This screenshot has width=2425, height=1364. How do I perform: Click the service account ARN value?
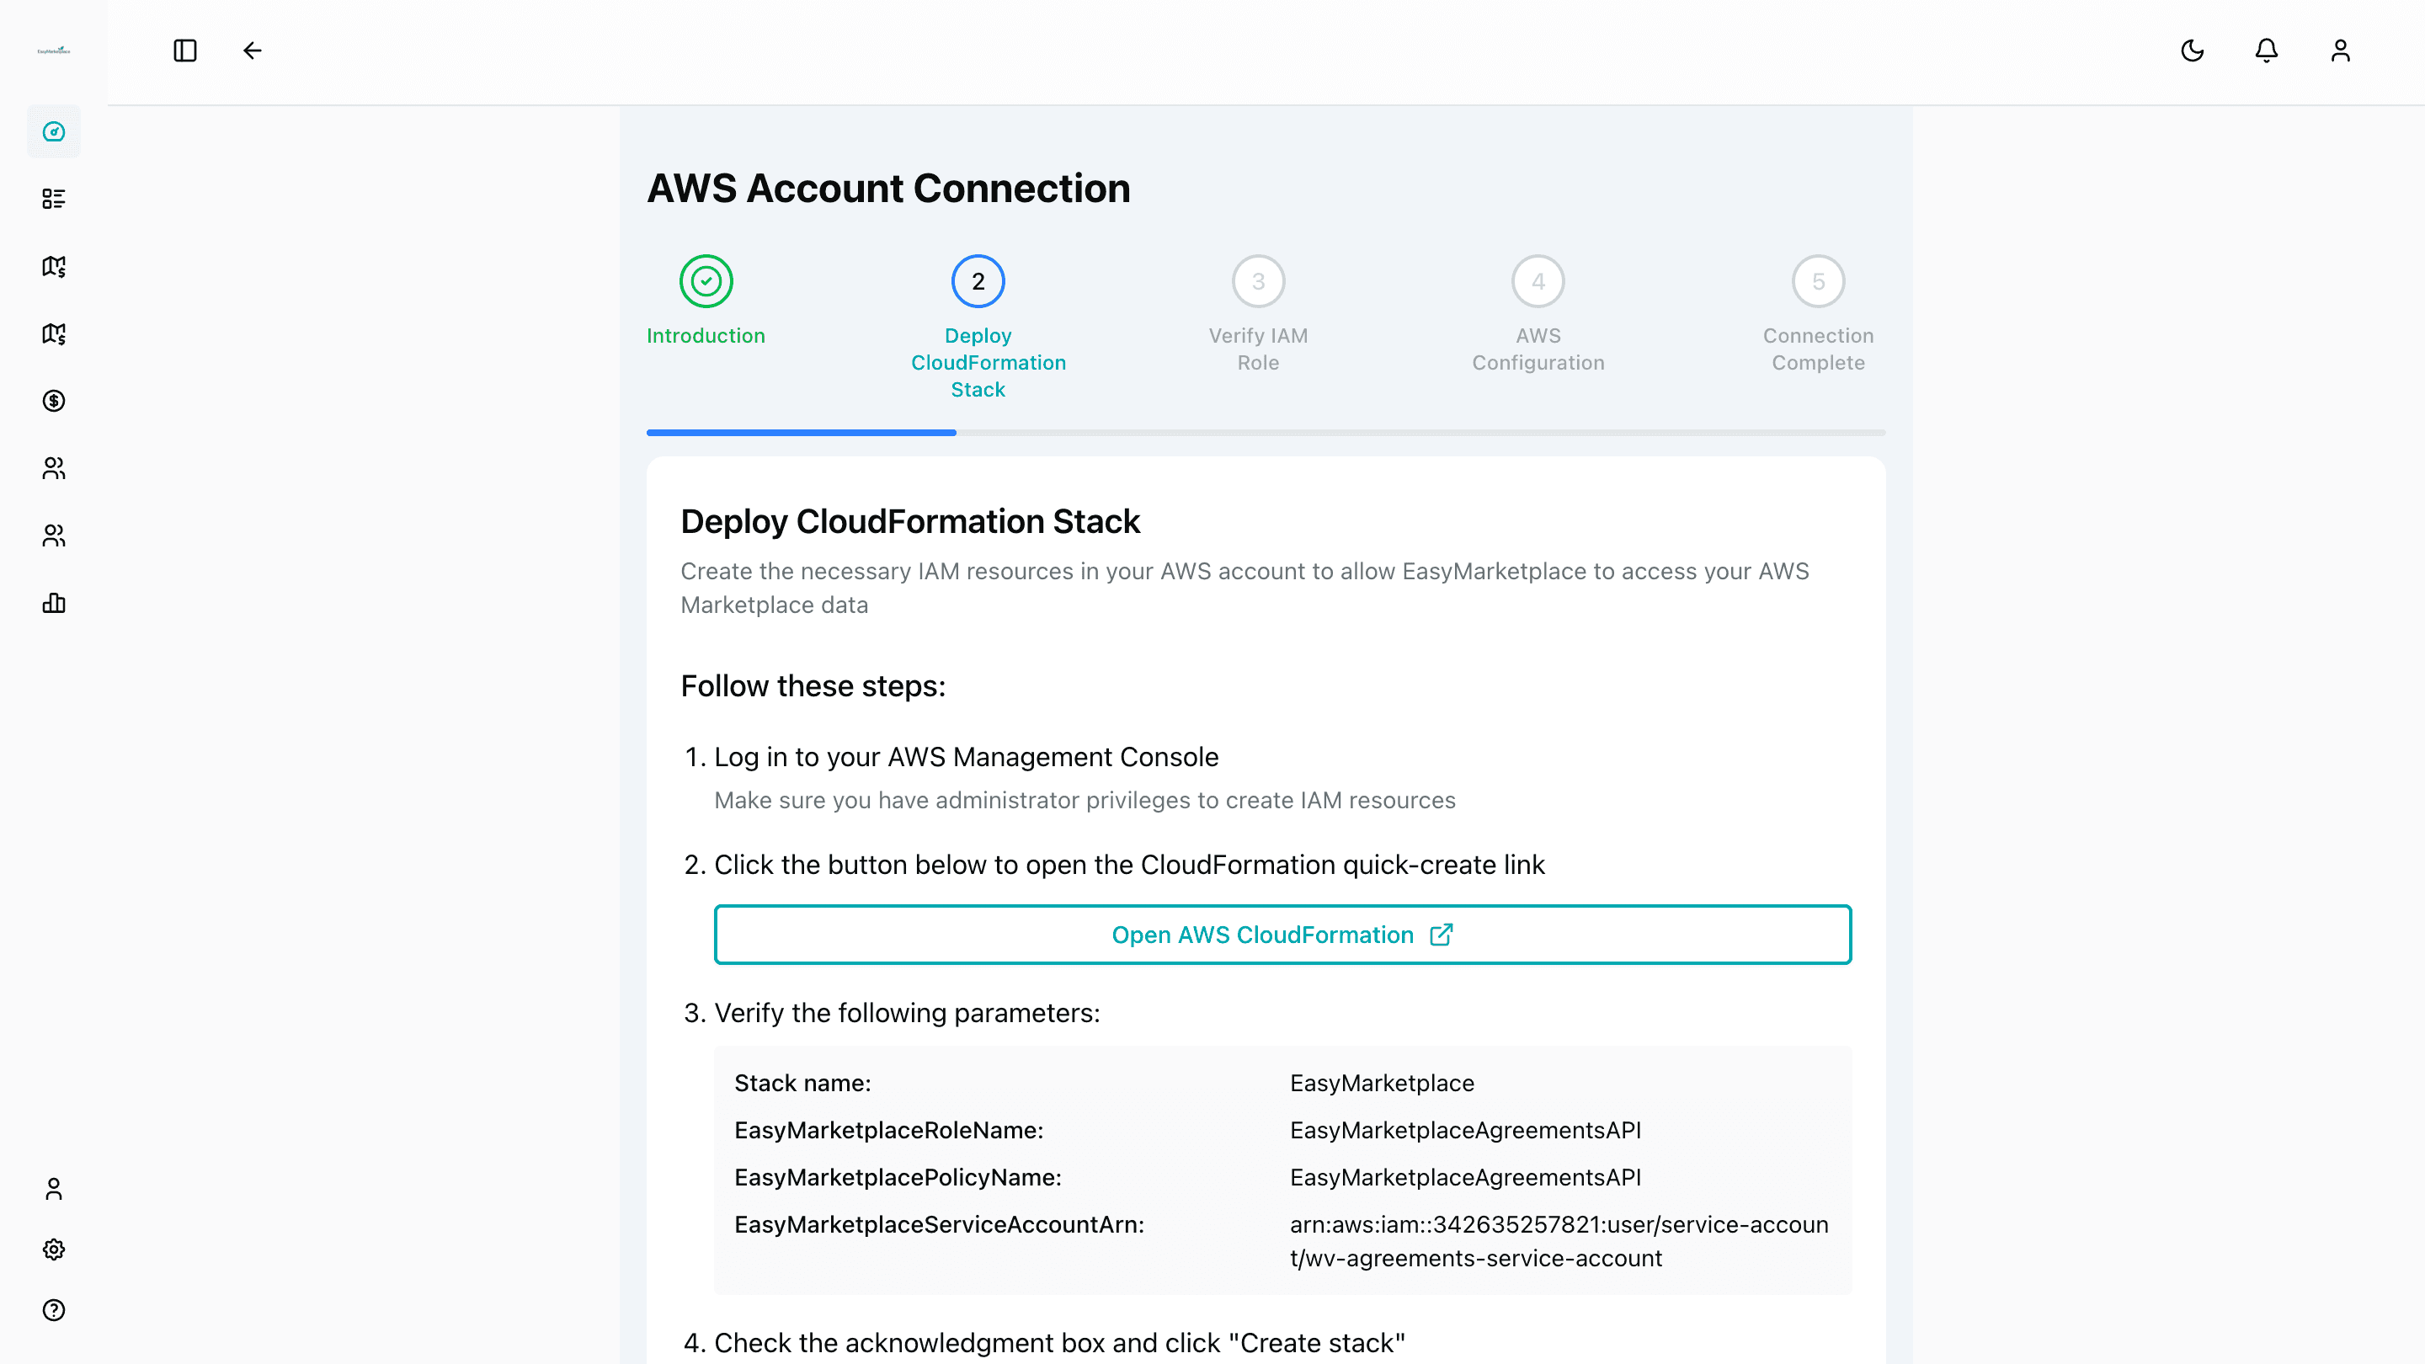(x=1559, y=1242)
